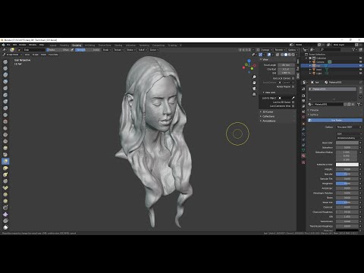Switch to the Shading workspace tab

(118, 45)
